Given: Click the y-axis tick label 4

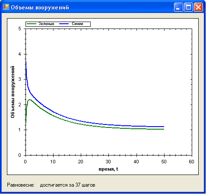Looking at the screenshot, I should [x=20, y=54].
